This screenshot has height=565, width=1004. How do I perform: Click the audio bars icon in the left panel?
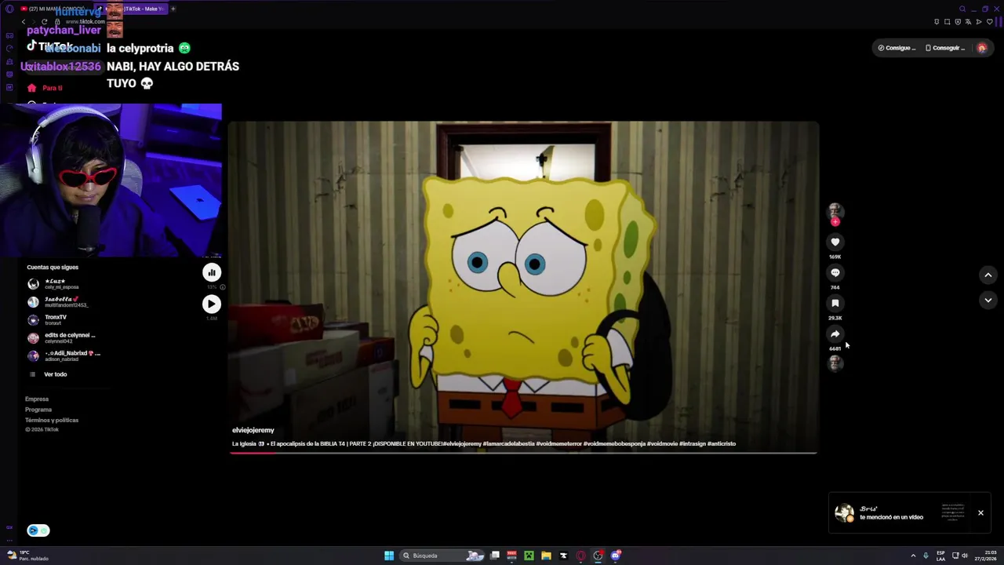[212, 272]
